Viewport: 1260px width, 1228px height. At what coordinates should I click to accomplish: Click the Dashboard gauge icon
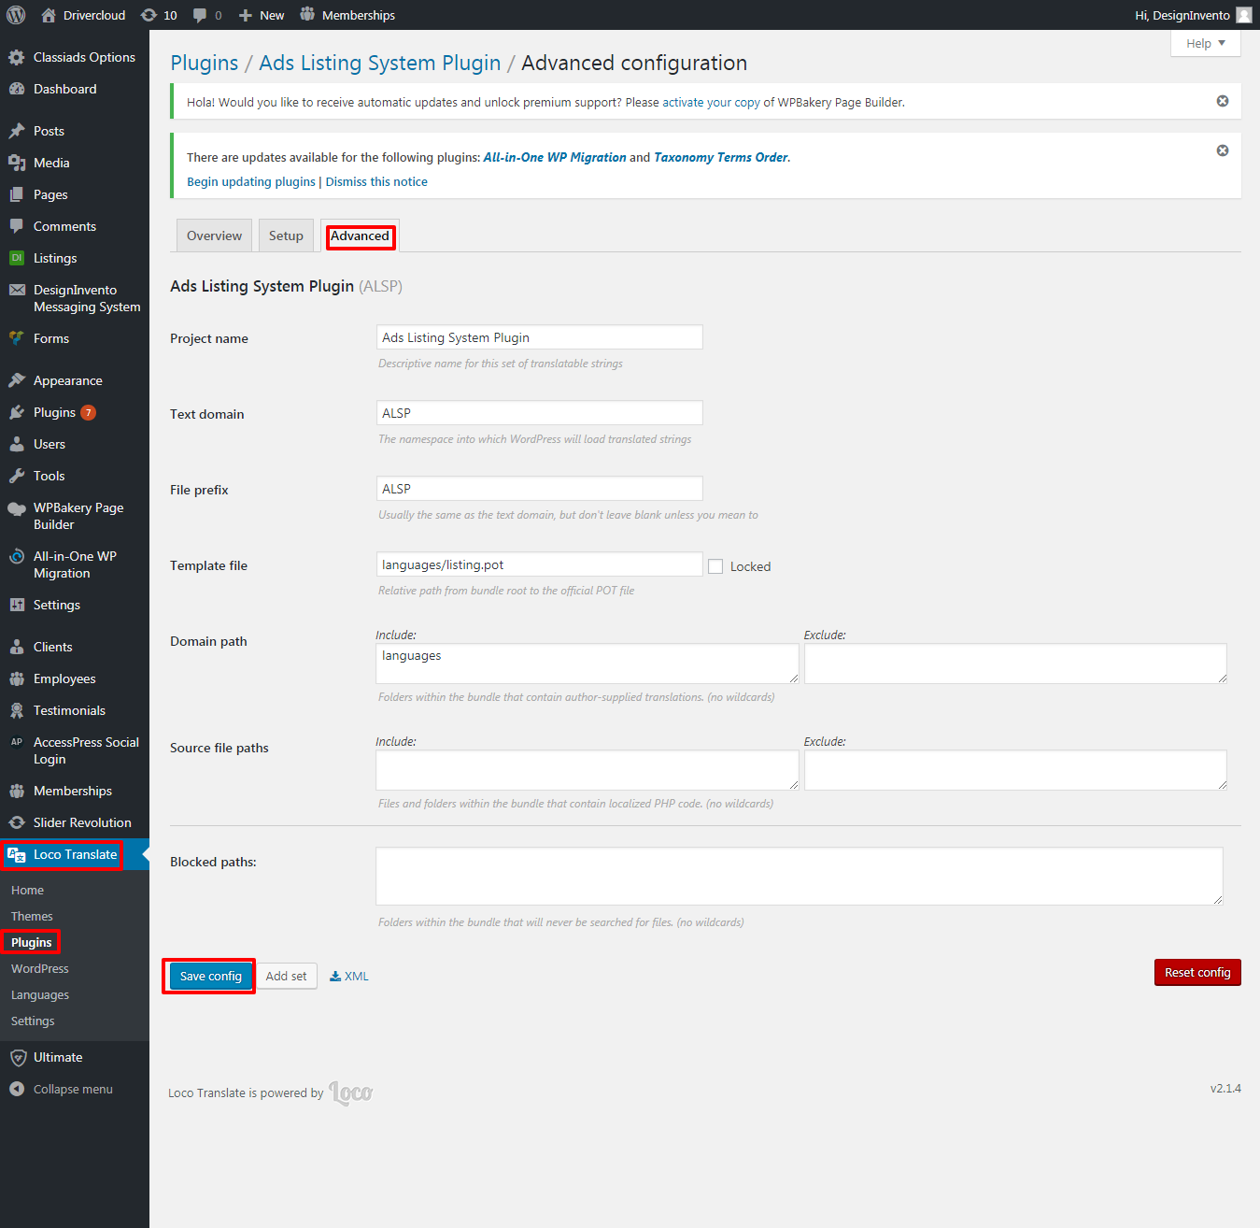(x=17, y=89)
